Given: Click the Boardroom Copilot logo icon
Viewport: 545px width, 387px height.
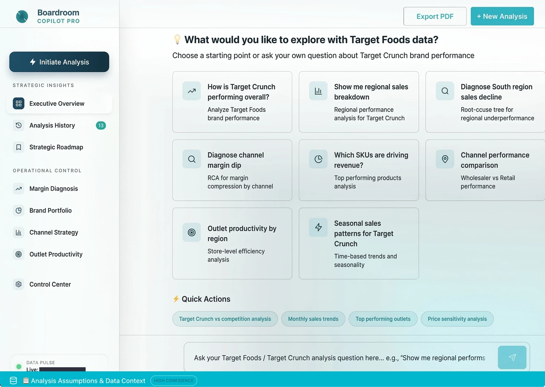Looking at the screenshot, I should coord(22,17).
